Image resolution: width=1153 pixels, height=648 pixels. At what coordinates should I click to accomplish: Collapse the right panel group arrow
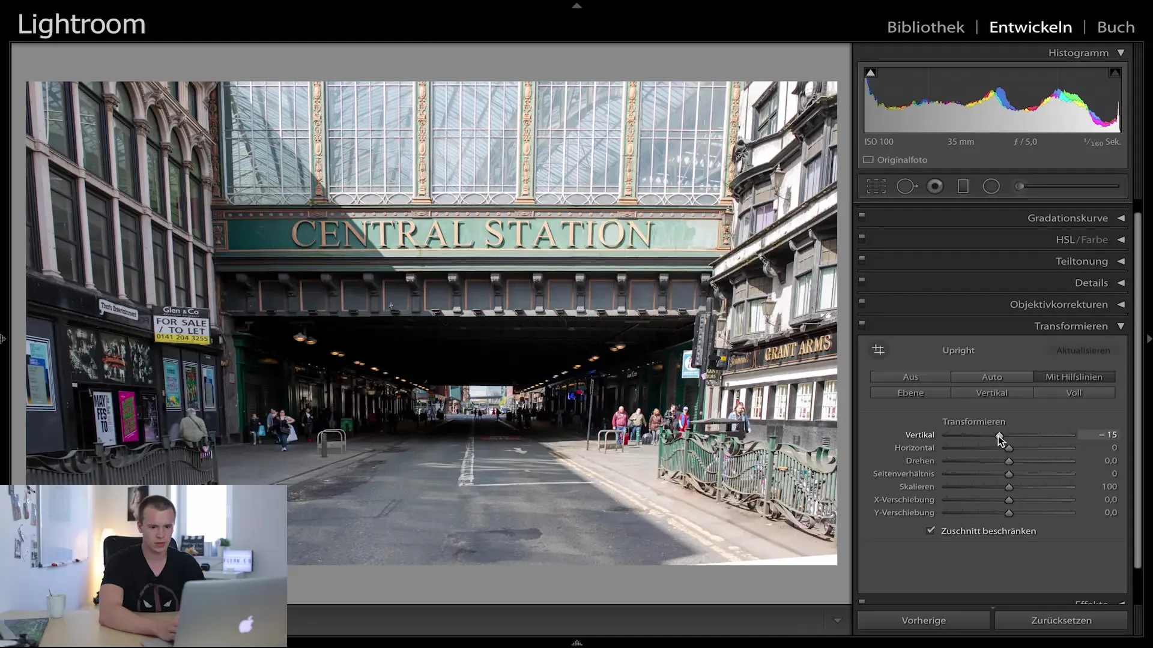1149,339
